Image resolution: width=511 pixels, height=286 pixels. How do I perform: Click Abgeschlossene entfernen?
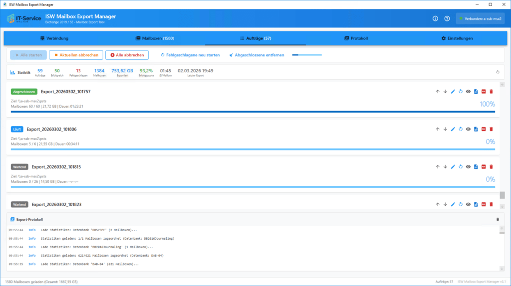(x=256, y=55)
